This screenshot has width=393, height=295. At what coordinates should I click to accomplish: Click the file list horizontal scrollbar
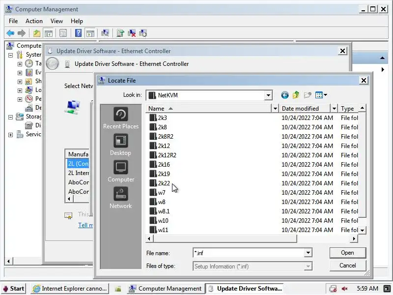[x=225, y=239]
